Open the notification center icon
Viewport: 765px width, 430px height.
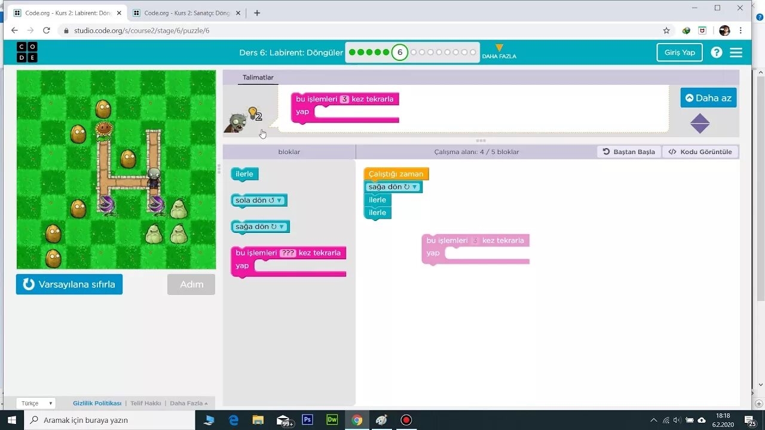click(x=750, y=420)
